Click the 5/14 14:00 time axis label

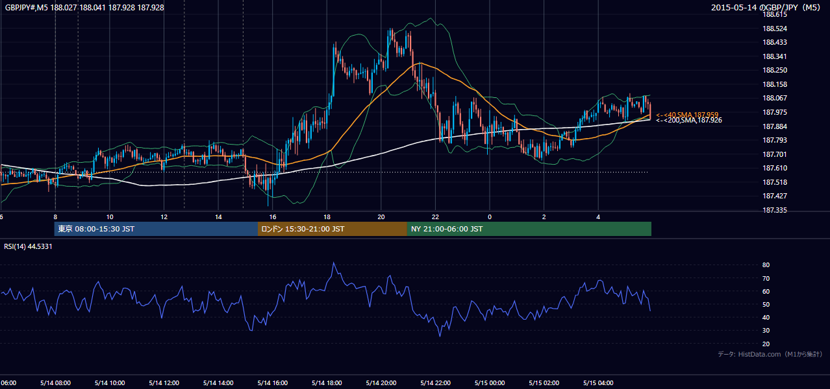(218, 383)
